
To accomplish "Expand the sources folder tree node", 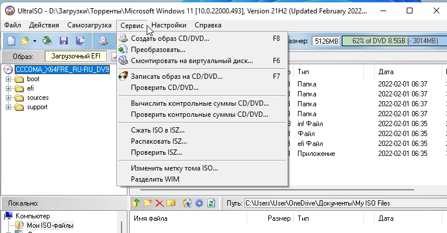I will [x=9, y=98].
